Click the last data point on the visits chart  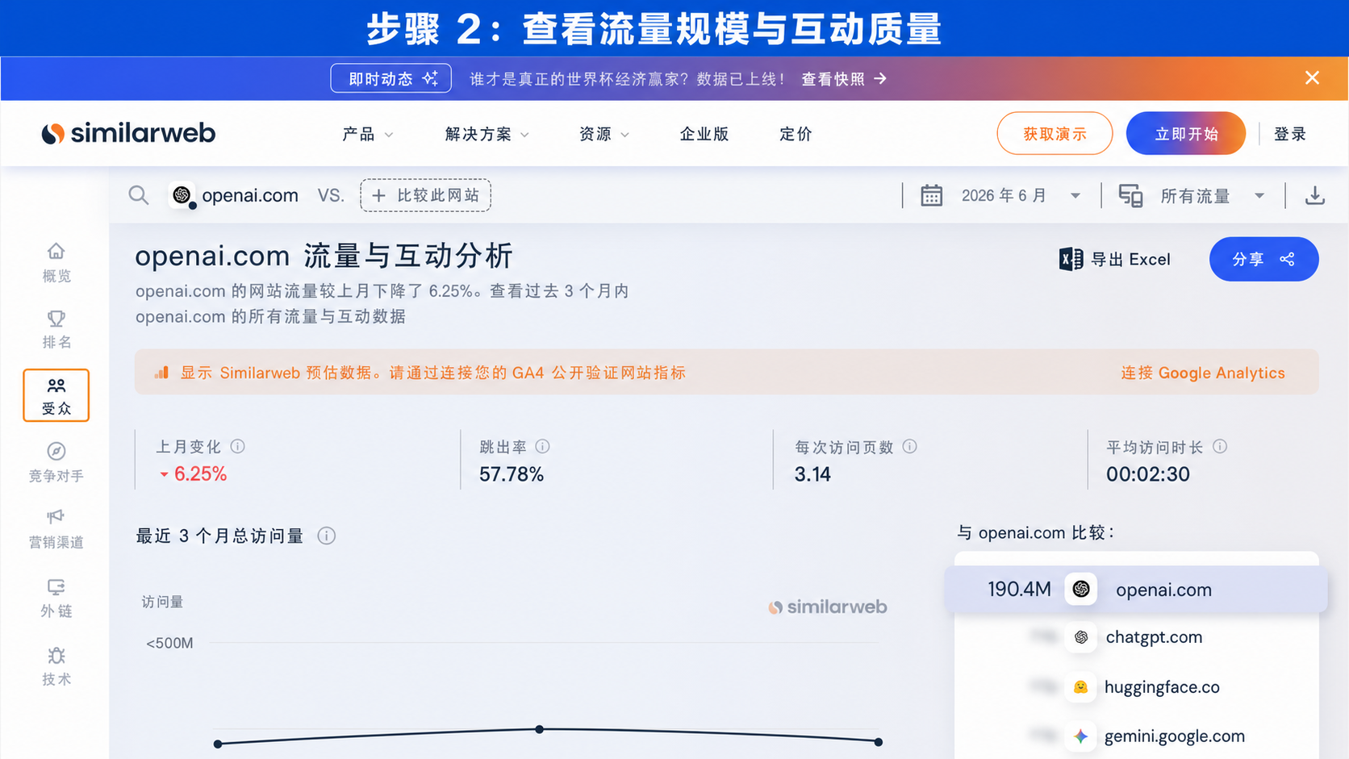point(878,741)
